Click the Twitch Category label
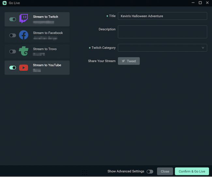This screenshot has height=177, width=212. click(103, 48)
